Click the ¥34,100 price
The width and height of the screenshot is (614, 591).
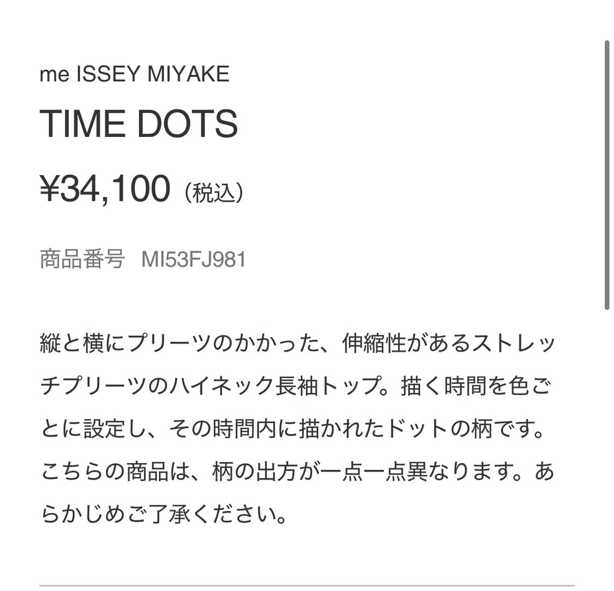[105, 189]
